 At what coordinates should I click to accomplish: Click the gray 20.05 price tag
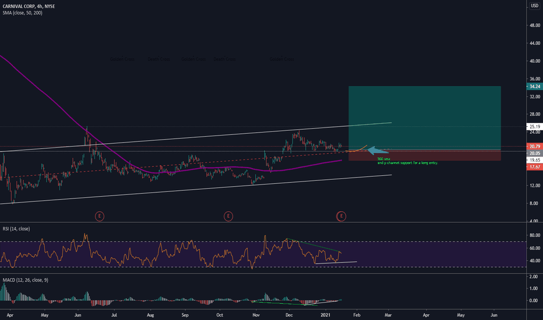pos(535,153)
